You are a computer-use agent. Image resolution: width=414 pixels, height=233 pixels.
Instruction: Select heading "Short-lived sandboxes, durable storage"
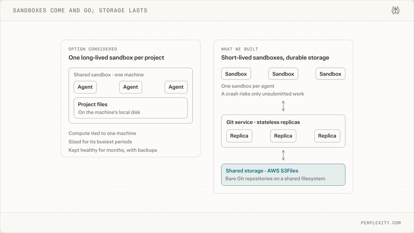275,57
